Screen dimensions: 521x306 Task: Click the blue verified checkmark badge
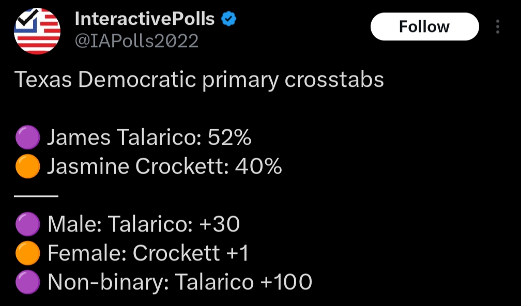tap(229, 20)
